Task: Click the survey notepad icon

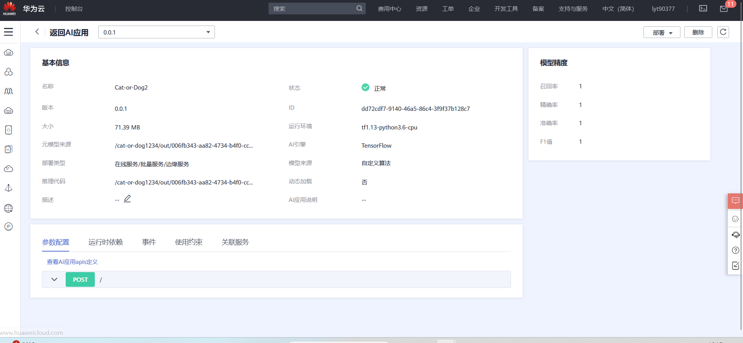Action: pos(735,265)
